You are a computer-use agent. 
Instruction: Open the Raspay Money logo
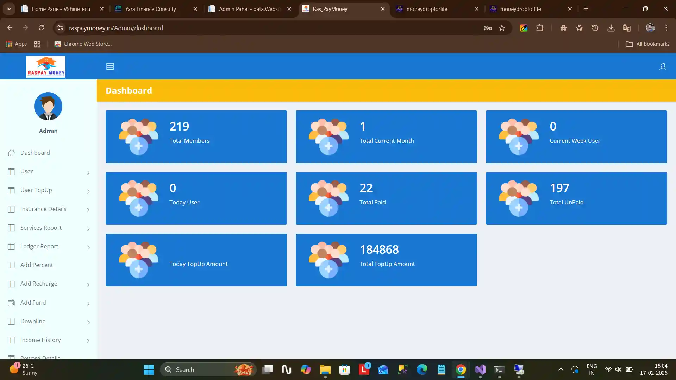point(45,66)
